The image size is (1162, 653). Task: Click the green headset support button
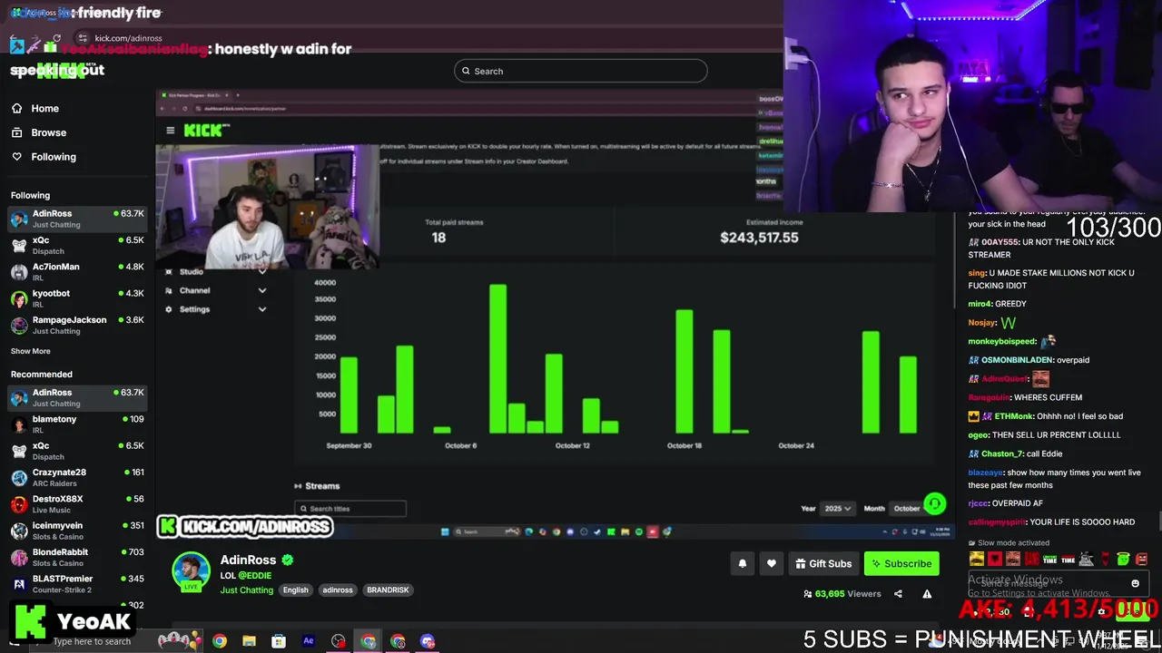(934, 503)
